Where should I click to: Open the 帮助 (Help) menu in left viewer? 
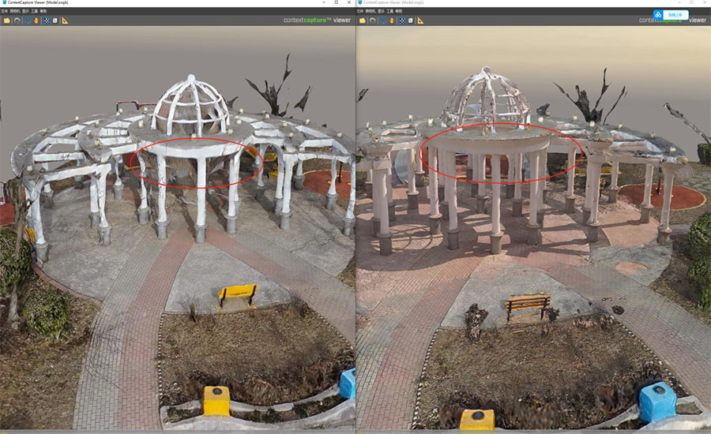coord(44,12)
